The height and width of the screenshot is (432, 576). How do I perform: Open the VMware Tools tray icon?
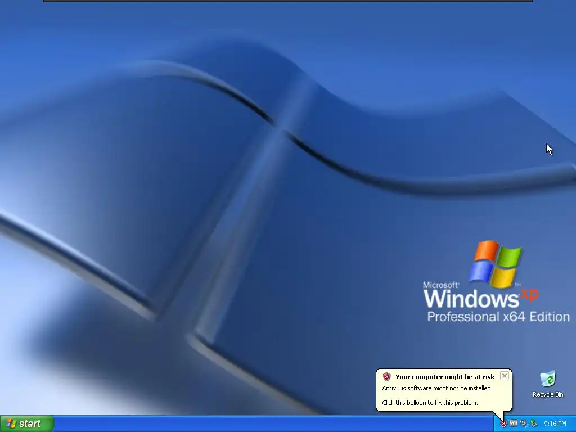[x=514, y=423]
